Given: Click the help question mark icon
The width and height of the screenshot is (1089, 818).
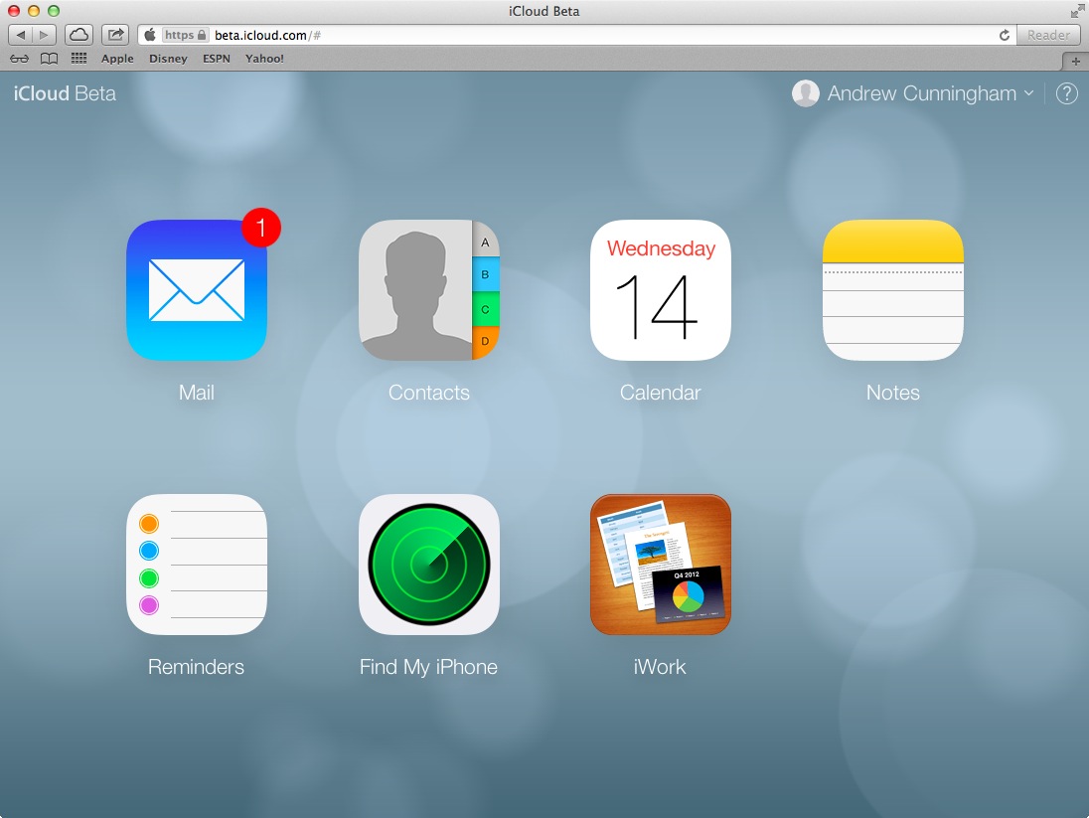Looking at the screenshot, I should [x=1066, y=93].
